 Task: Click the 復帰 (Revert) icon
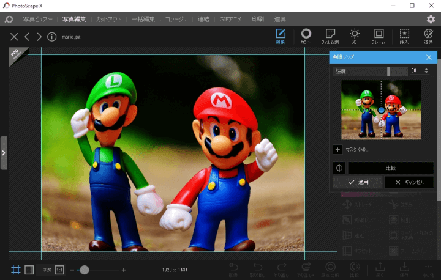coord(233,270)
